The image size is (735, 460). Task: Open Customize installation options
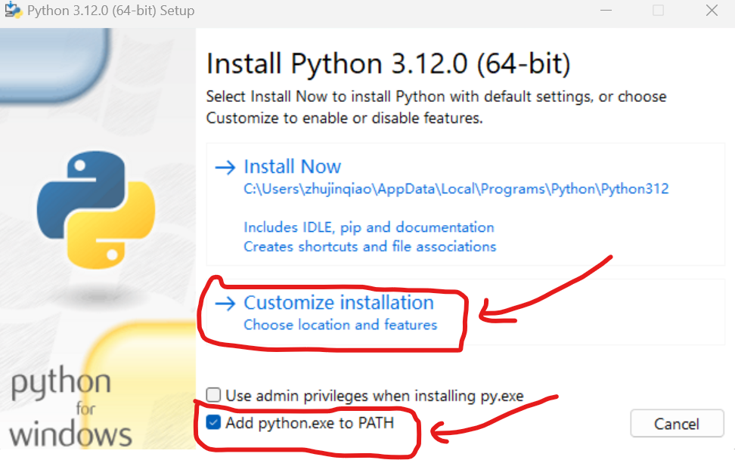point(338,302)
